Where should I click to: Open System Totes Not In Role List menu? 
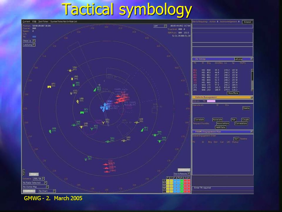64,21
